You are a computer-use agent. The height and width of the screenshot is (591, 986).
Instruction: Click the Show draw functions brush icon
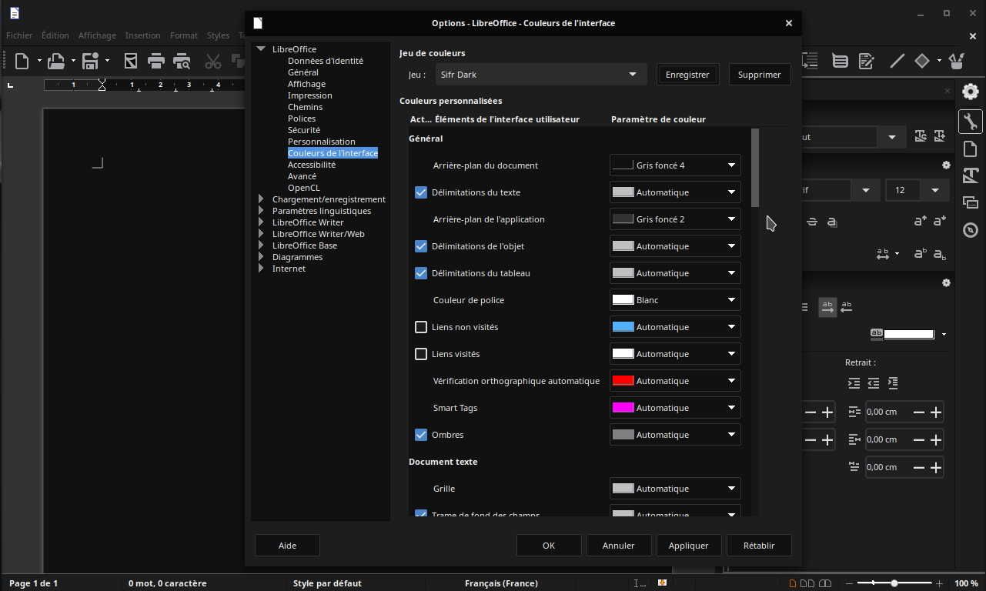coord(957,61)
